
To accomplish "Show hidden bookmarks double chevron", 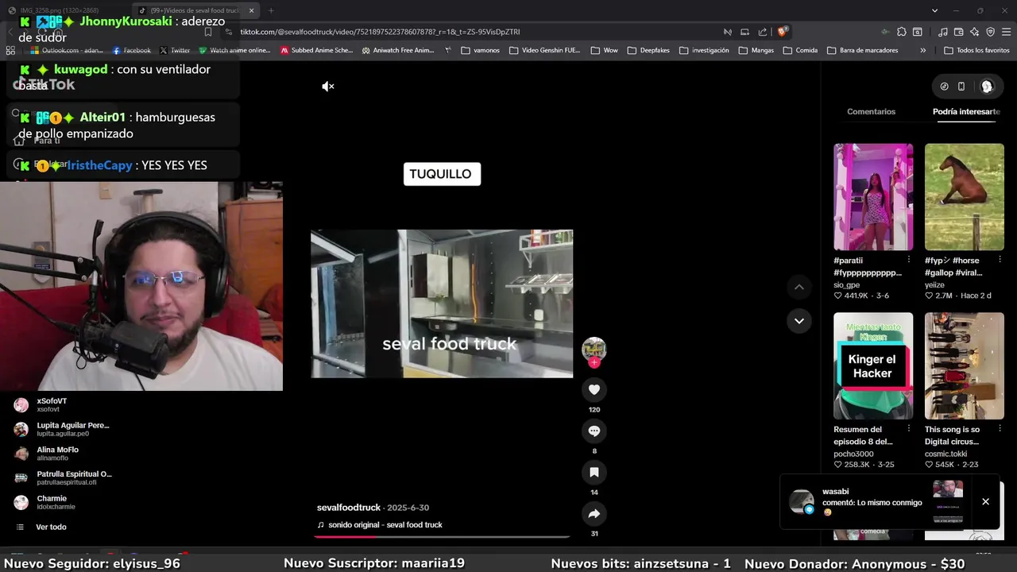I will tap(922, 50).
